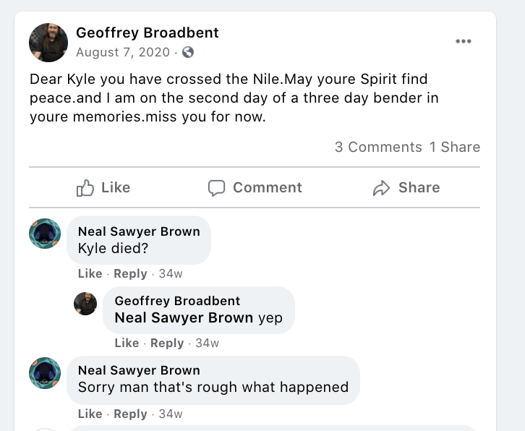Click Geoffrey Broadbent's small avatar in the reply
This screenshot has height=431, width=525.
tap(85, 303)
